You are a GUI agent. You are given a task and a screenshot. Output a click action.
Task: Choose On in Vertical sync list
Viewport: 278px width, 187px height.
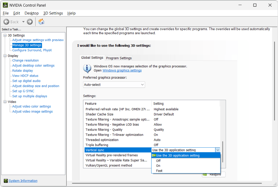tap(186, 166)
